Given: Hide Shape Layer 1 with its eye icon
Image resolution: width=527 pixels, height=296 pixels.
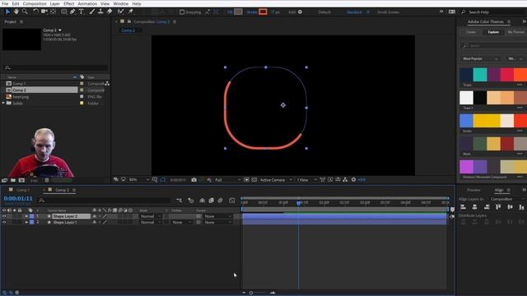Looking at the screenshot, I should tap(4, 222).
